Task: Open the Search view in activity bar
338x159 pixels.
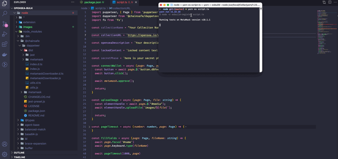Action: coord(5,13)
